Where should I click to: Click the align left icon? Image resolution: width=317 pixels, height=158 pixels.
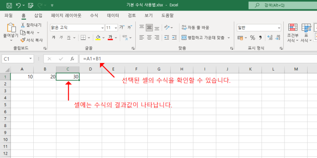142,37
